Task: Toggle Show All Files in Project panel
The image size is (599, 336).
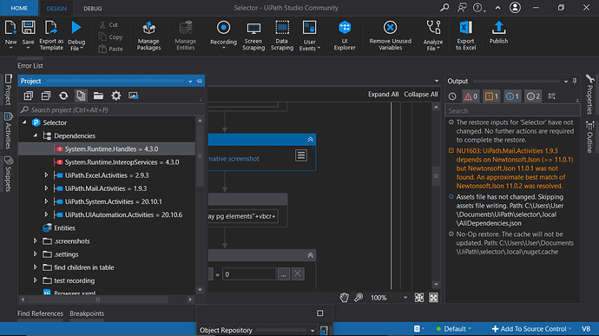Action: (x=81, y=96)
